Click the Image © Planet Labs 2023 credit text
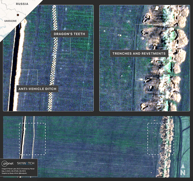The height and width of the screenshot is (181, 193). tap(18, 169)
